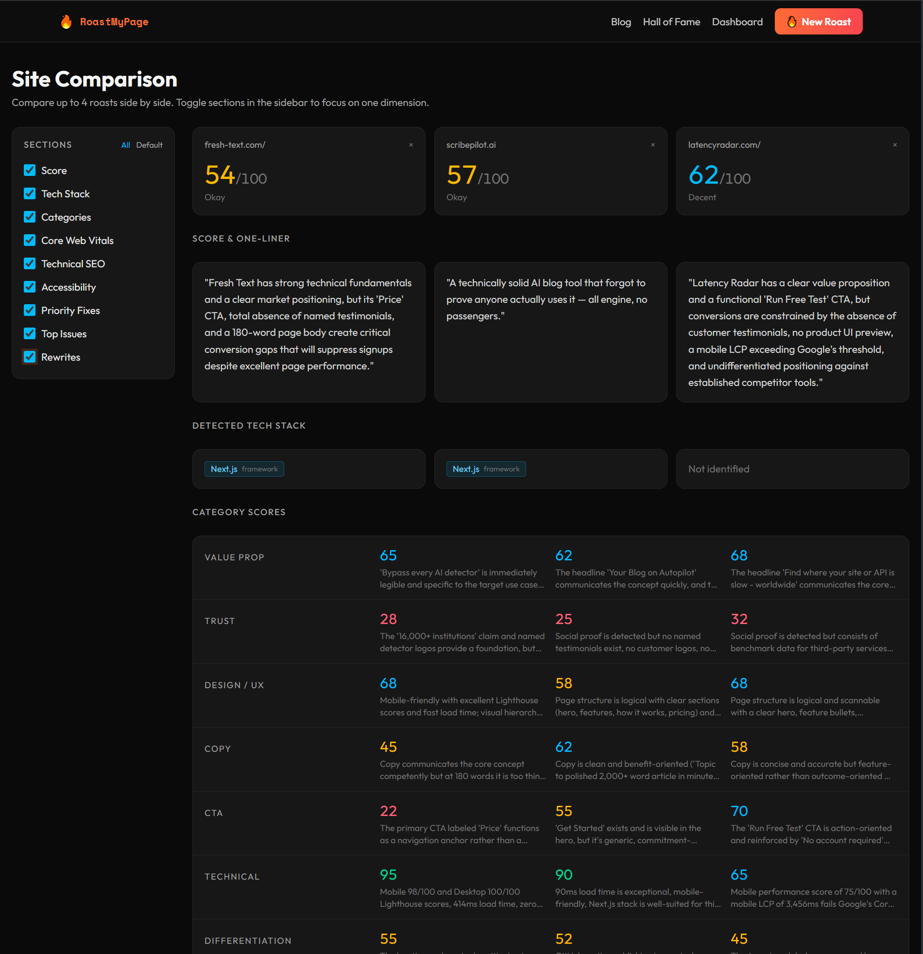Uncheck the Score section checkbox
Image resolution: width=923 pixels, height=954 pixels.
pos(30,170)
